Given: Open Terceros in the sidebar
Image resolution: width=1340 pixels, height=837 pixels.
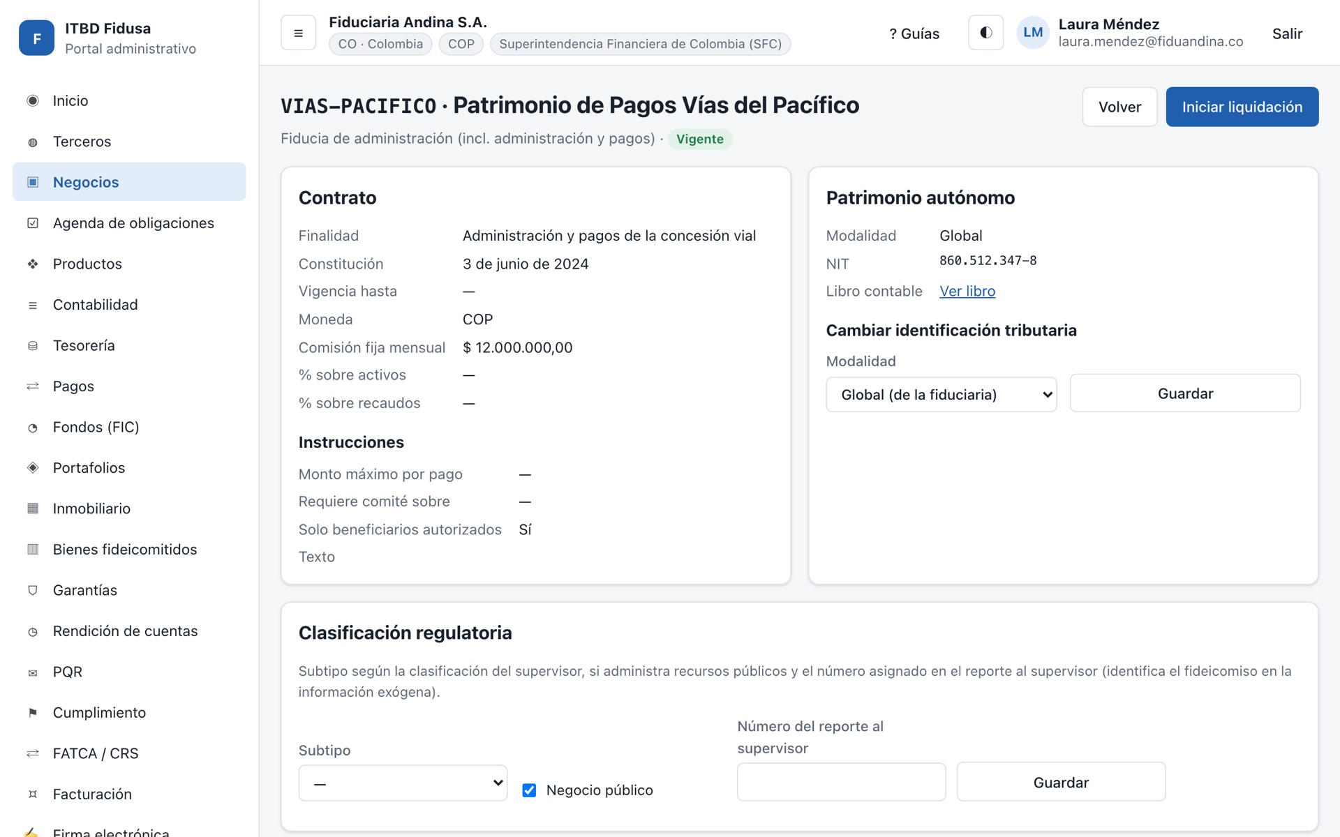Looking at the screenshot, I should tap(129, 142).
